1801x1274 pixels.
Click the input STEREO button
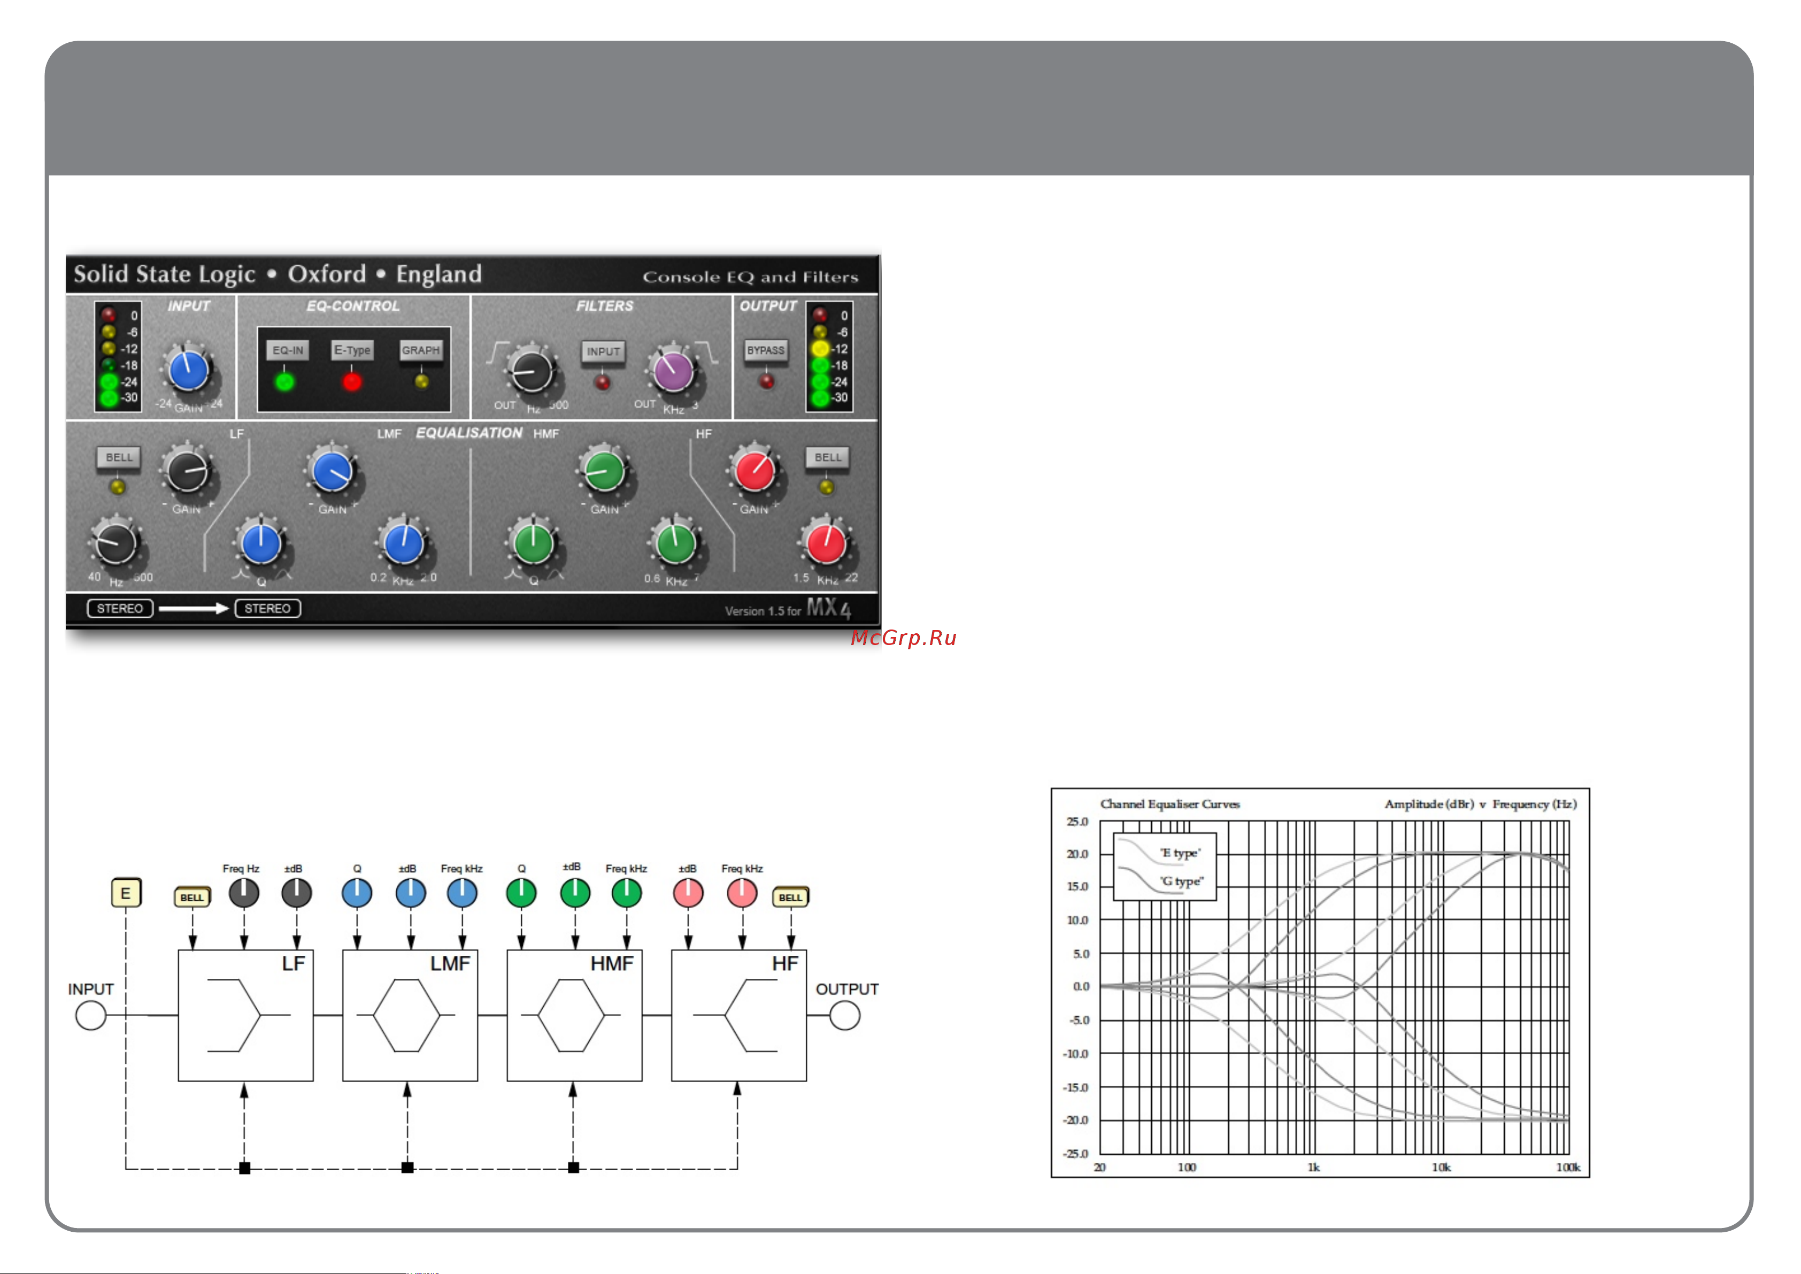pyautogui.click(x=120, y=609)
